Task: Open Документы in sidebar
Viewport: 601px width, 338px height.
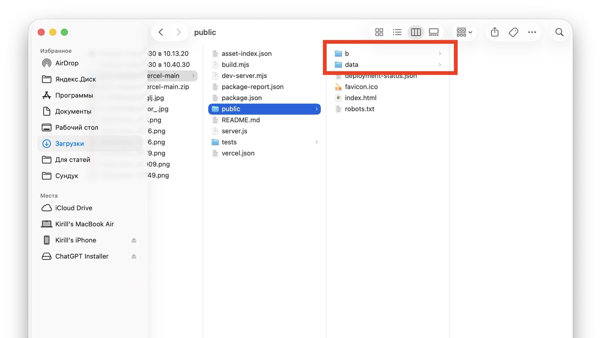Action: 90,111
